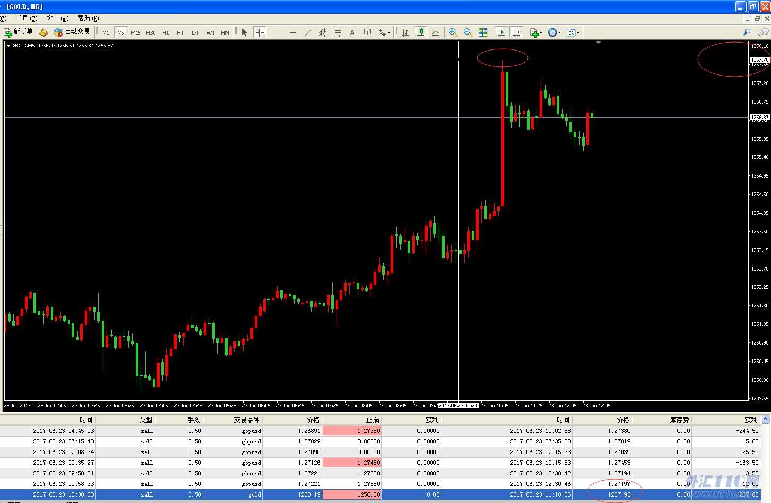Expand the chart templates dropdown
771x503 pixels.
[573, 32]
